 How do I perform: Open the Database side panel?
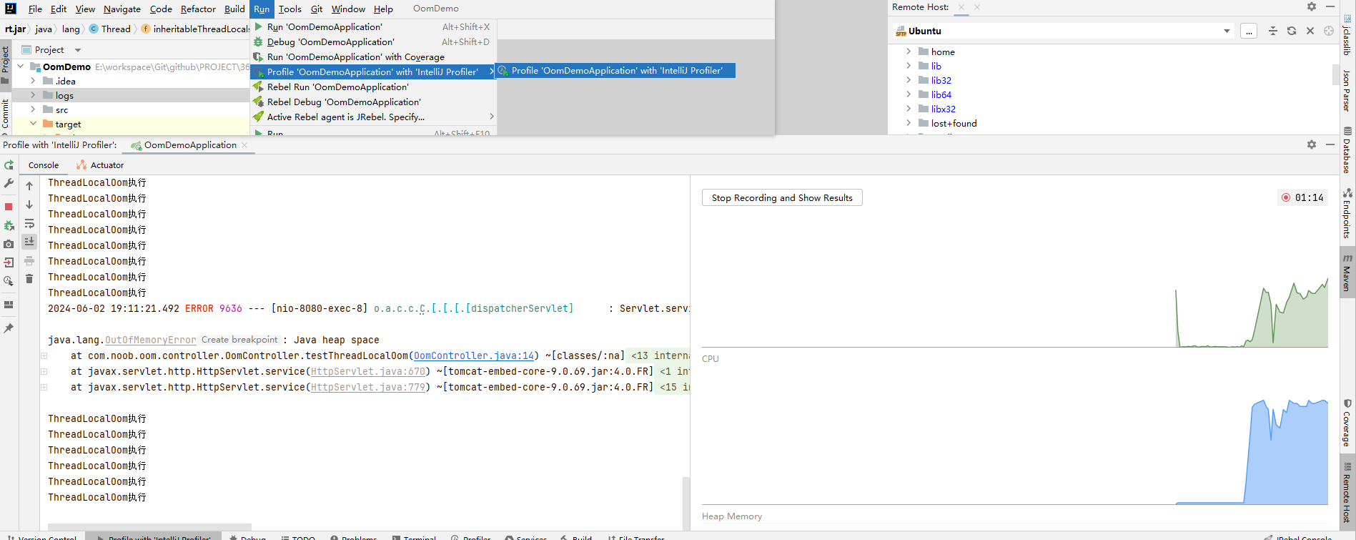tap(1347, 150)
